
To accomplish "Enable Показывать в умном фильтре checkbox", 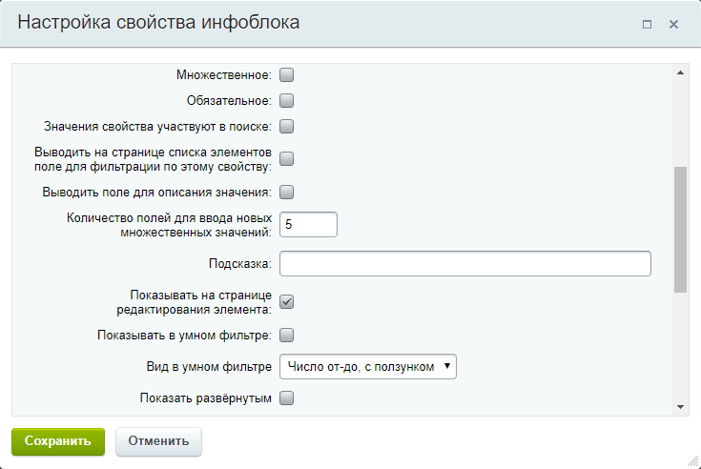I will tap(286, 335).
